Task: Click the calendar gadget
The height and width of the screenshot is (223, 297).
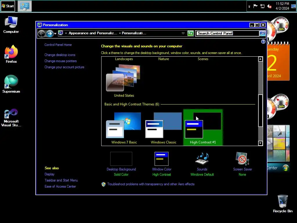Action: (x=278, y=62)
